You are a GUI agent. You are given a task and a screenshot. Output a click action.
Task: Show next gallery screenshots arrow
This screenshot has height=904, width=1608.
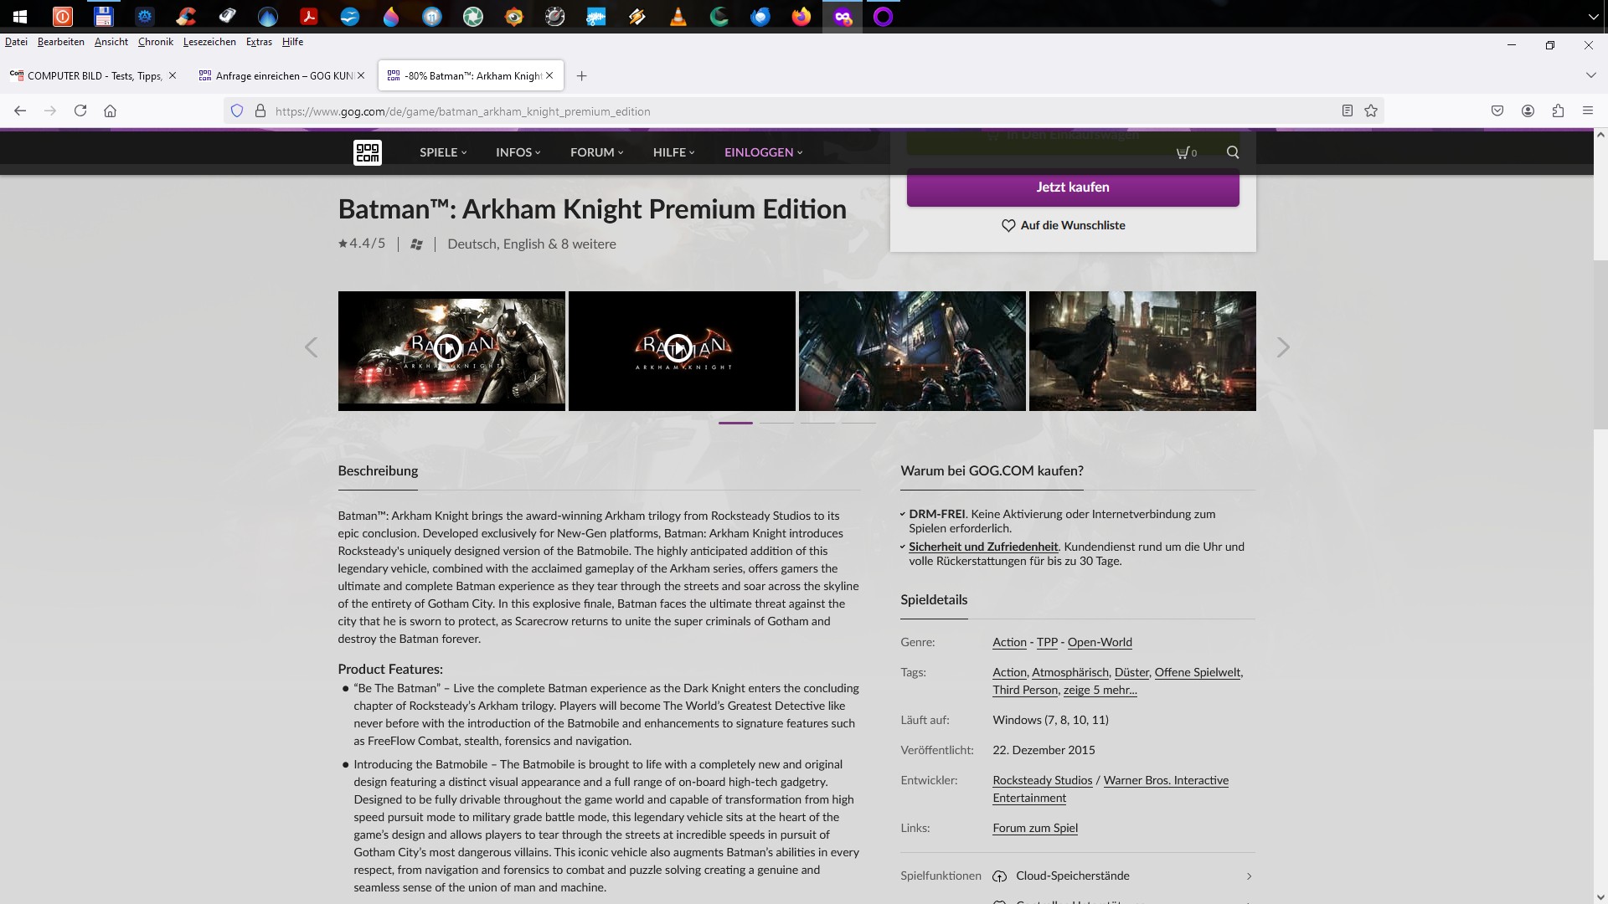[1283, 347]
